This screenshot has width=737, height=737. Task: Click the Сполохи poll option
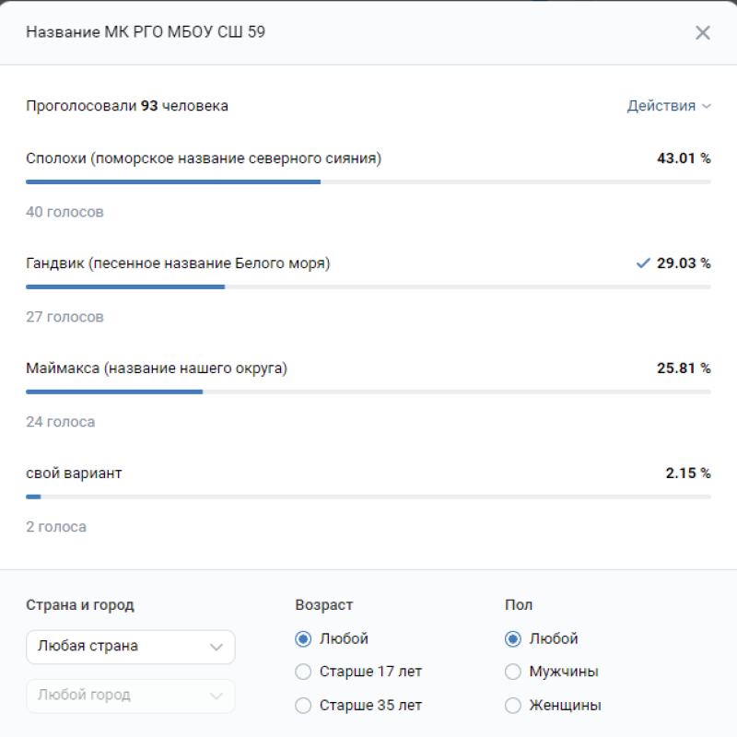pos(204,158)
